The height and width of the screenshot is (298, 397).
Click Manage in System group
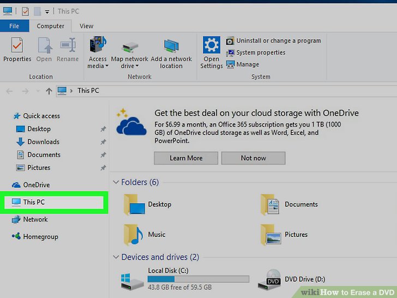(243, 64)
